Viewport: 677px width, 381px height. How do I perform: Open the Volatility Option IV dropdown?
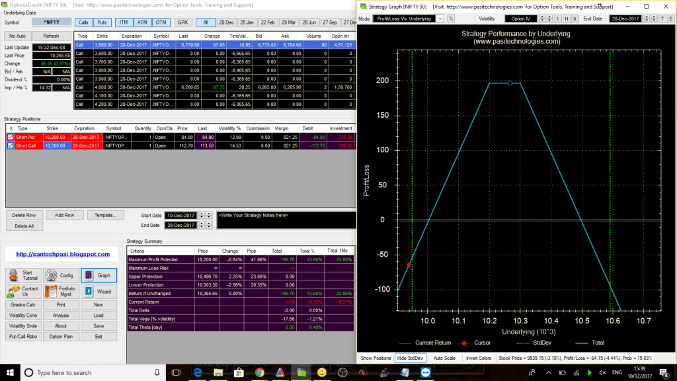[521, 19]
